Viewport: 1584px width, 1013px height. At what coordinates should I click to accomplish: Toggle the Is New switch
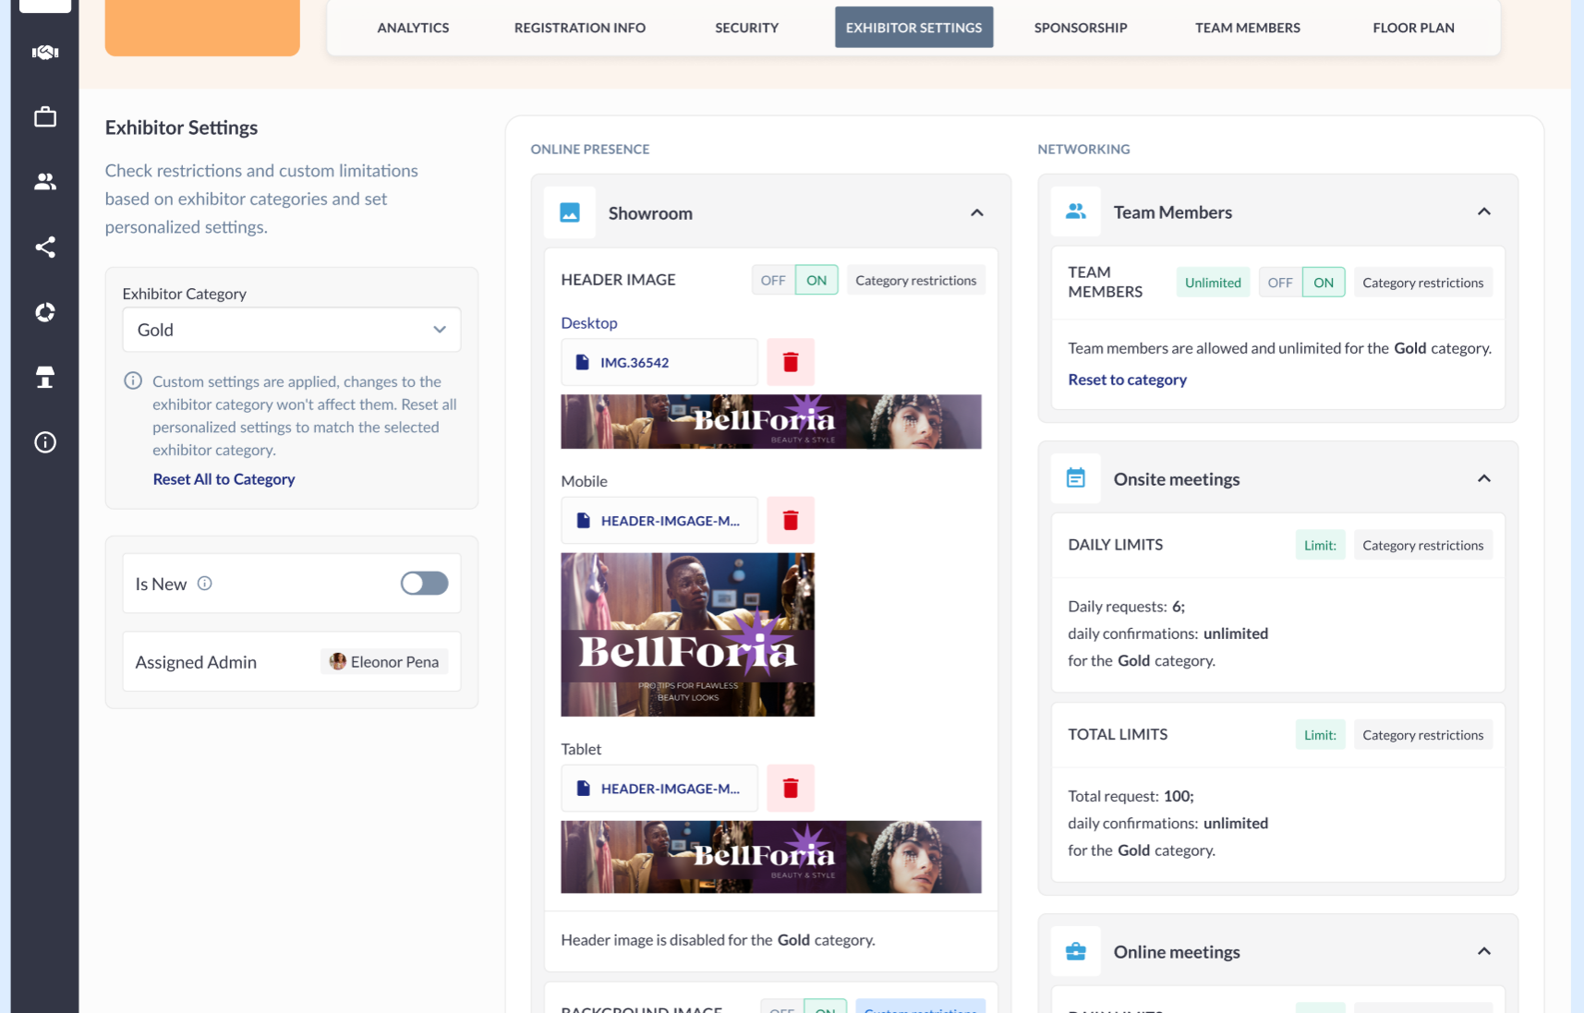425,583
